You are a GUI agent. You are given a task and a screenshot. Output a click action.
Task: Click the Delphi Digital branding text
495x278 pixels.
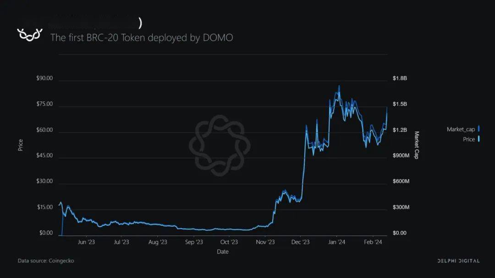point(458,261)
